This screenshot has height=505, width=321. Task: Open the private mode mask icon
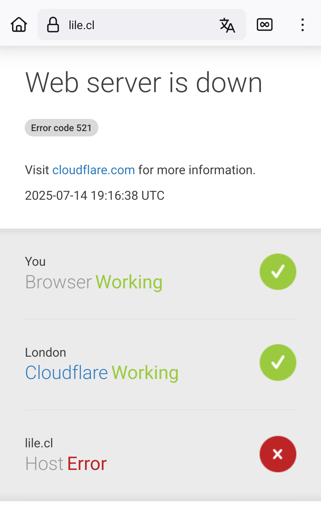[265, 25]
